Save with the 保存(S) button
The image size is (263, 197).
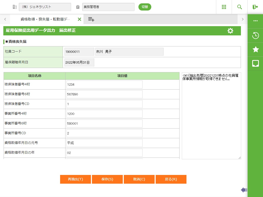coord(107,179)
